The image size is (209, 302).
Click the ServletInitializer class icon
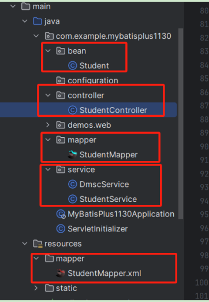[x=61, y=229]
